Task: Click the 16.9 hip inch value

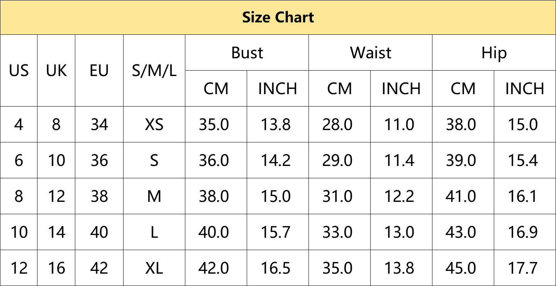Action: (x=523, y=232)
